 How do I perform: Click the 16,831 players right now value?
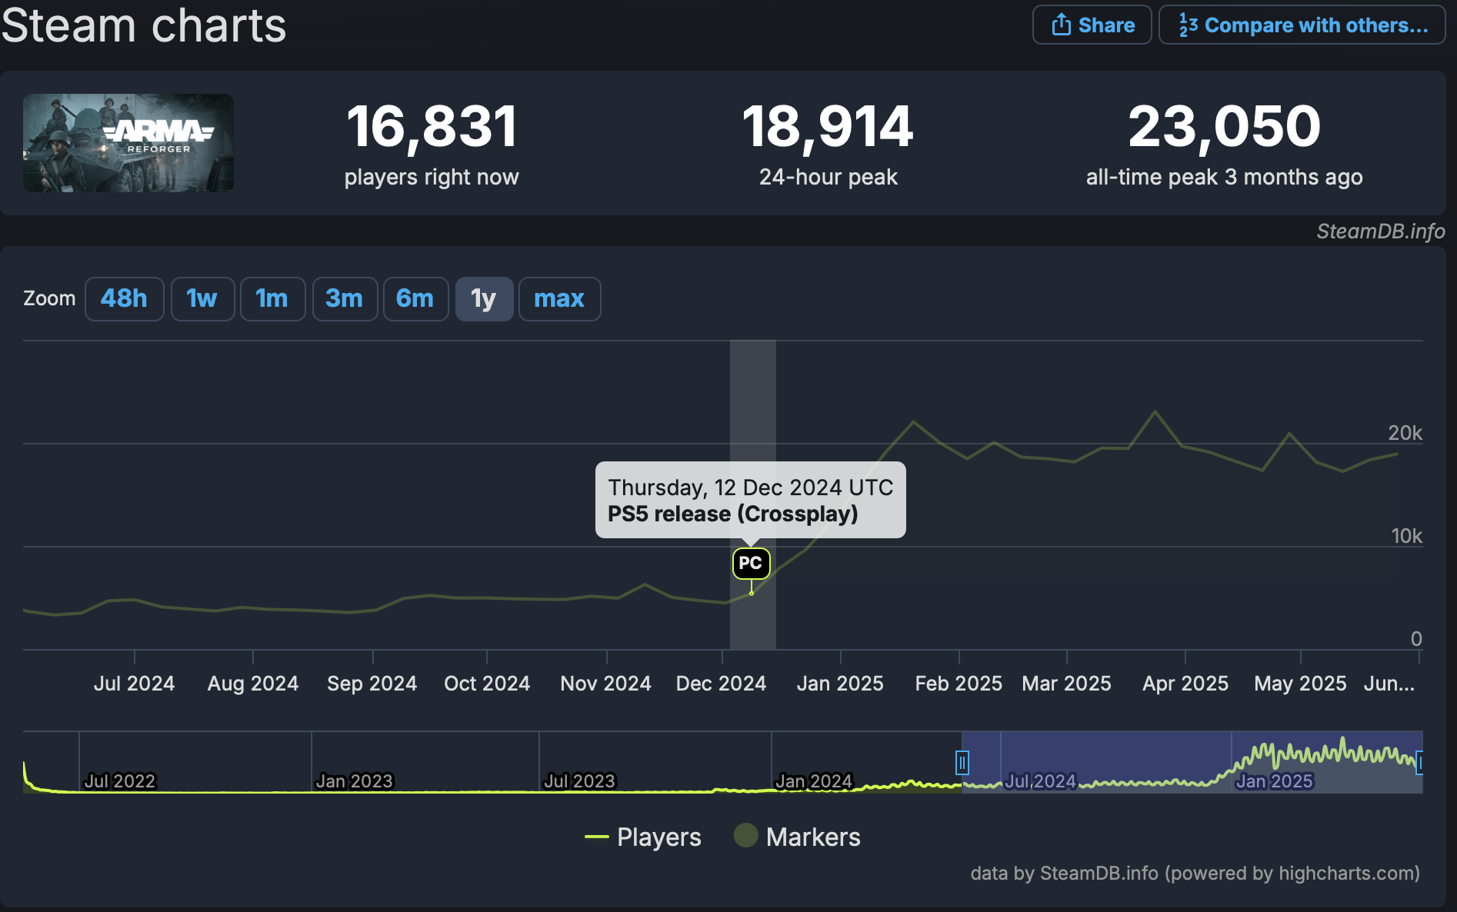click(432, 126)
